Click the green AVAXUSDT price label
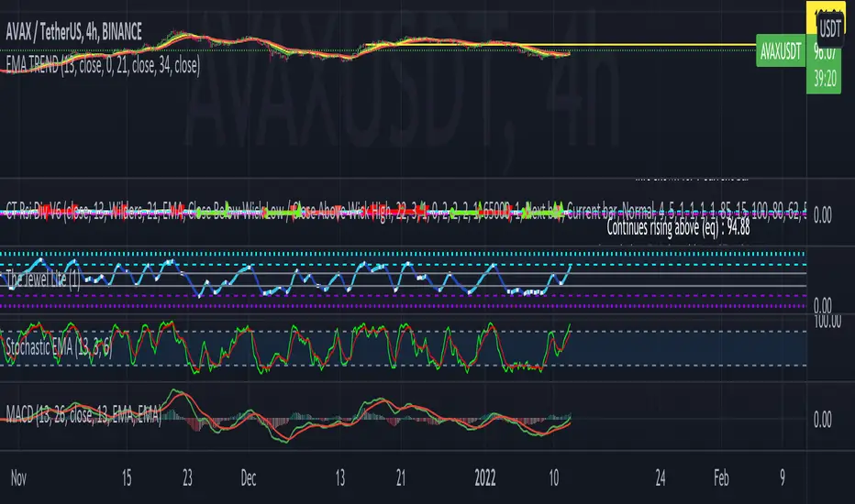 [781, 51]
